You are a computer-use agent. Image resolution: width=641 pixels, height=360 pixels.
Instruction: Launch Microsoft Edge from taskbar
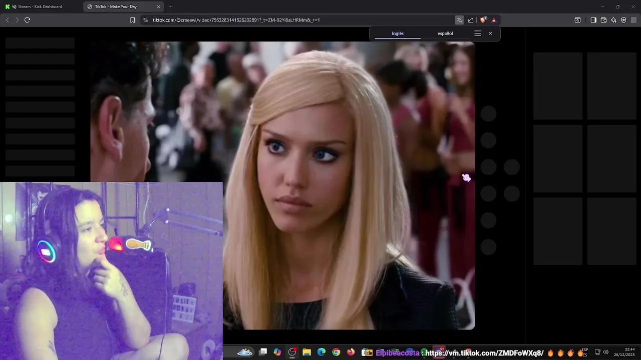coord(322,352)
